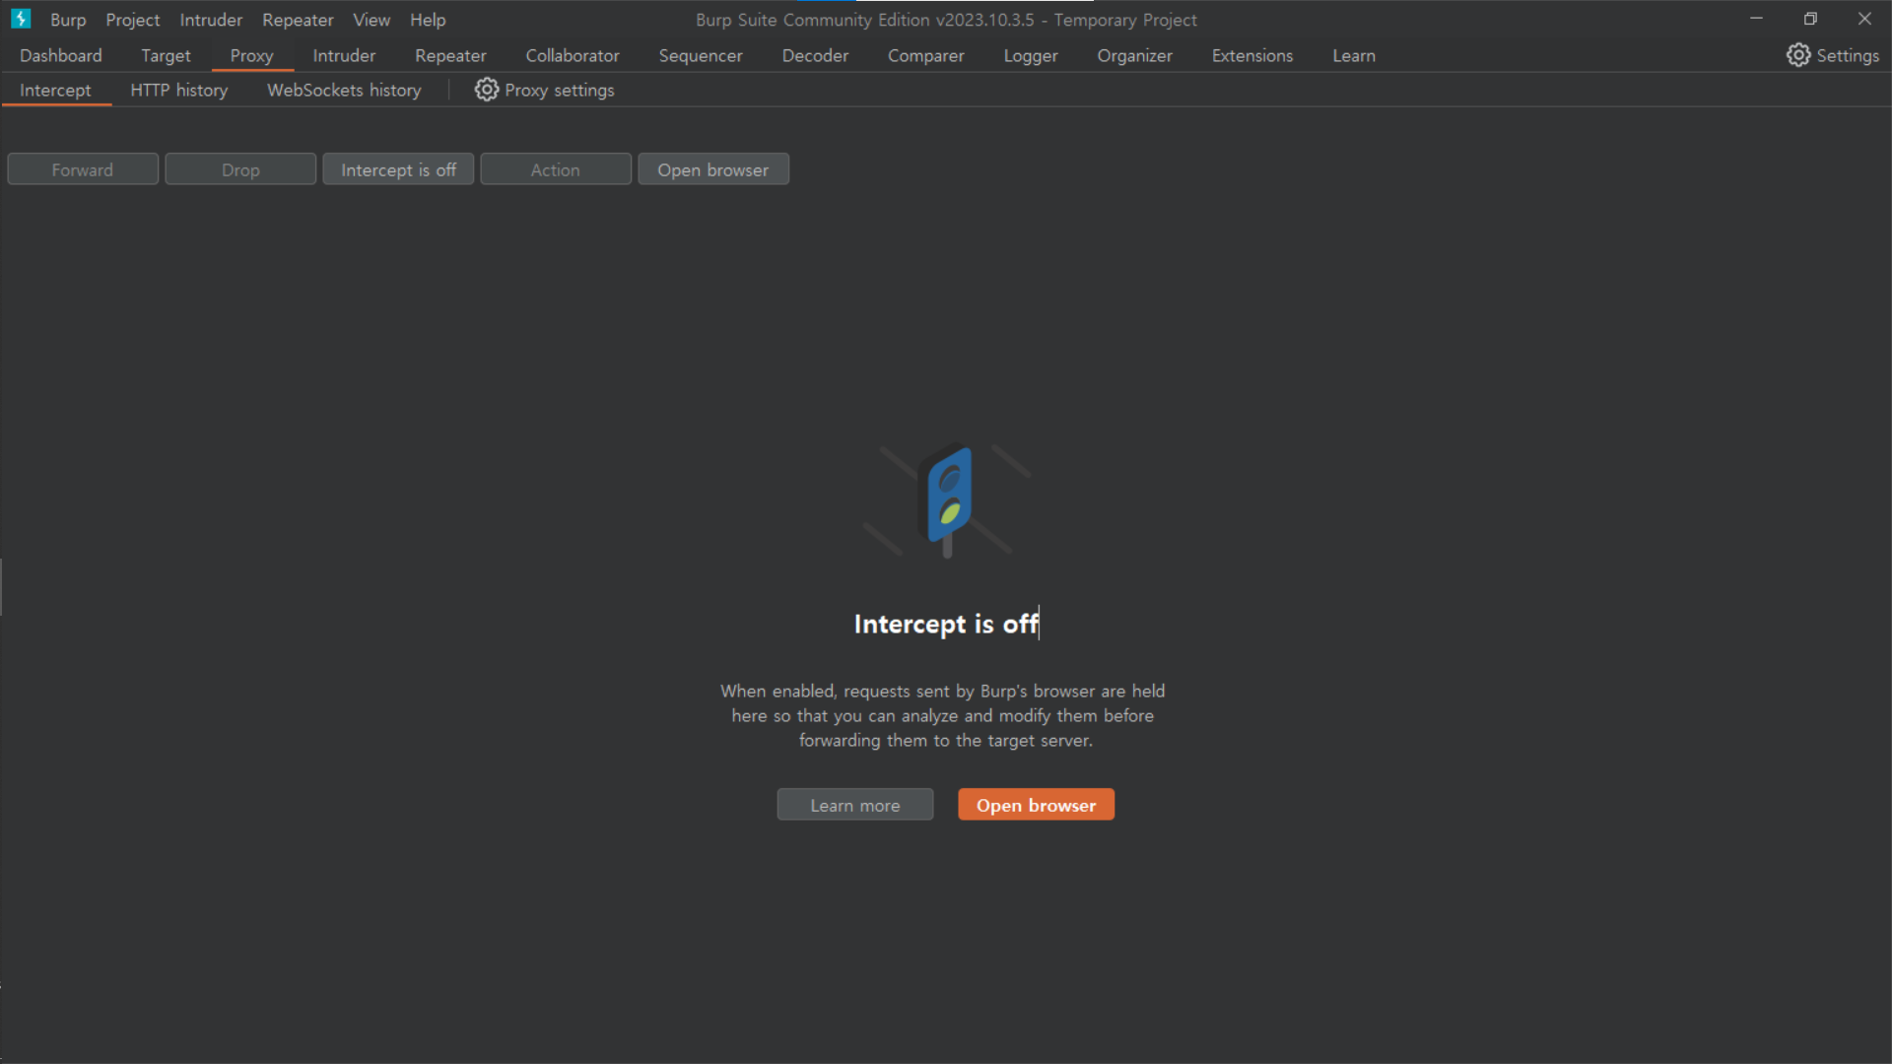Screen dimensions: 1892x1064
Task: Toggle the Intercept is off button
Action: [398, 169]
